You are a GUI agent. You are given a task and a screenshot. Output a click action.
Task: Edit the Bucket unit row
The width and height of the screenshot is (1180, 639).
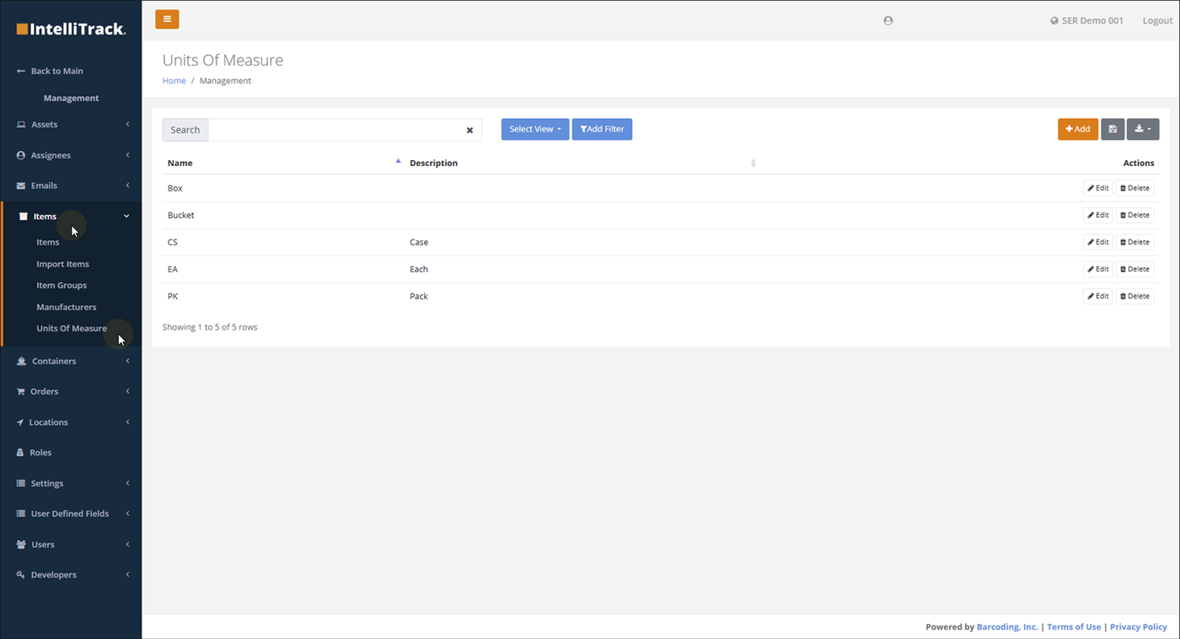point(1098,215)
